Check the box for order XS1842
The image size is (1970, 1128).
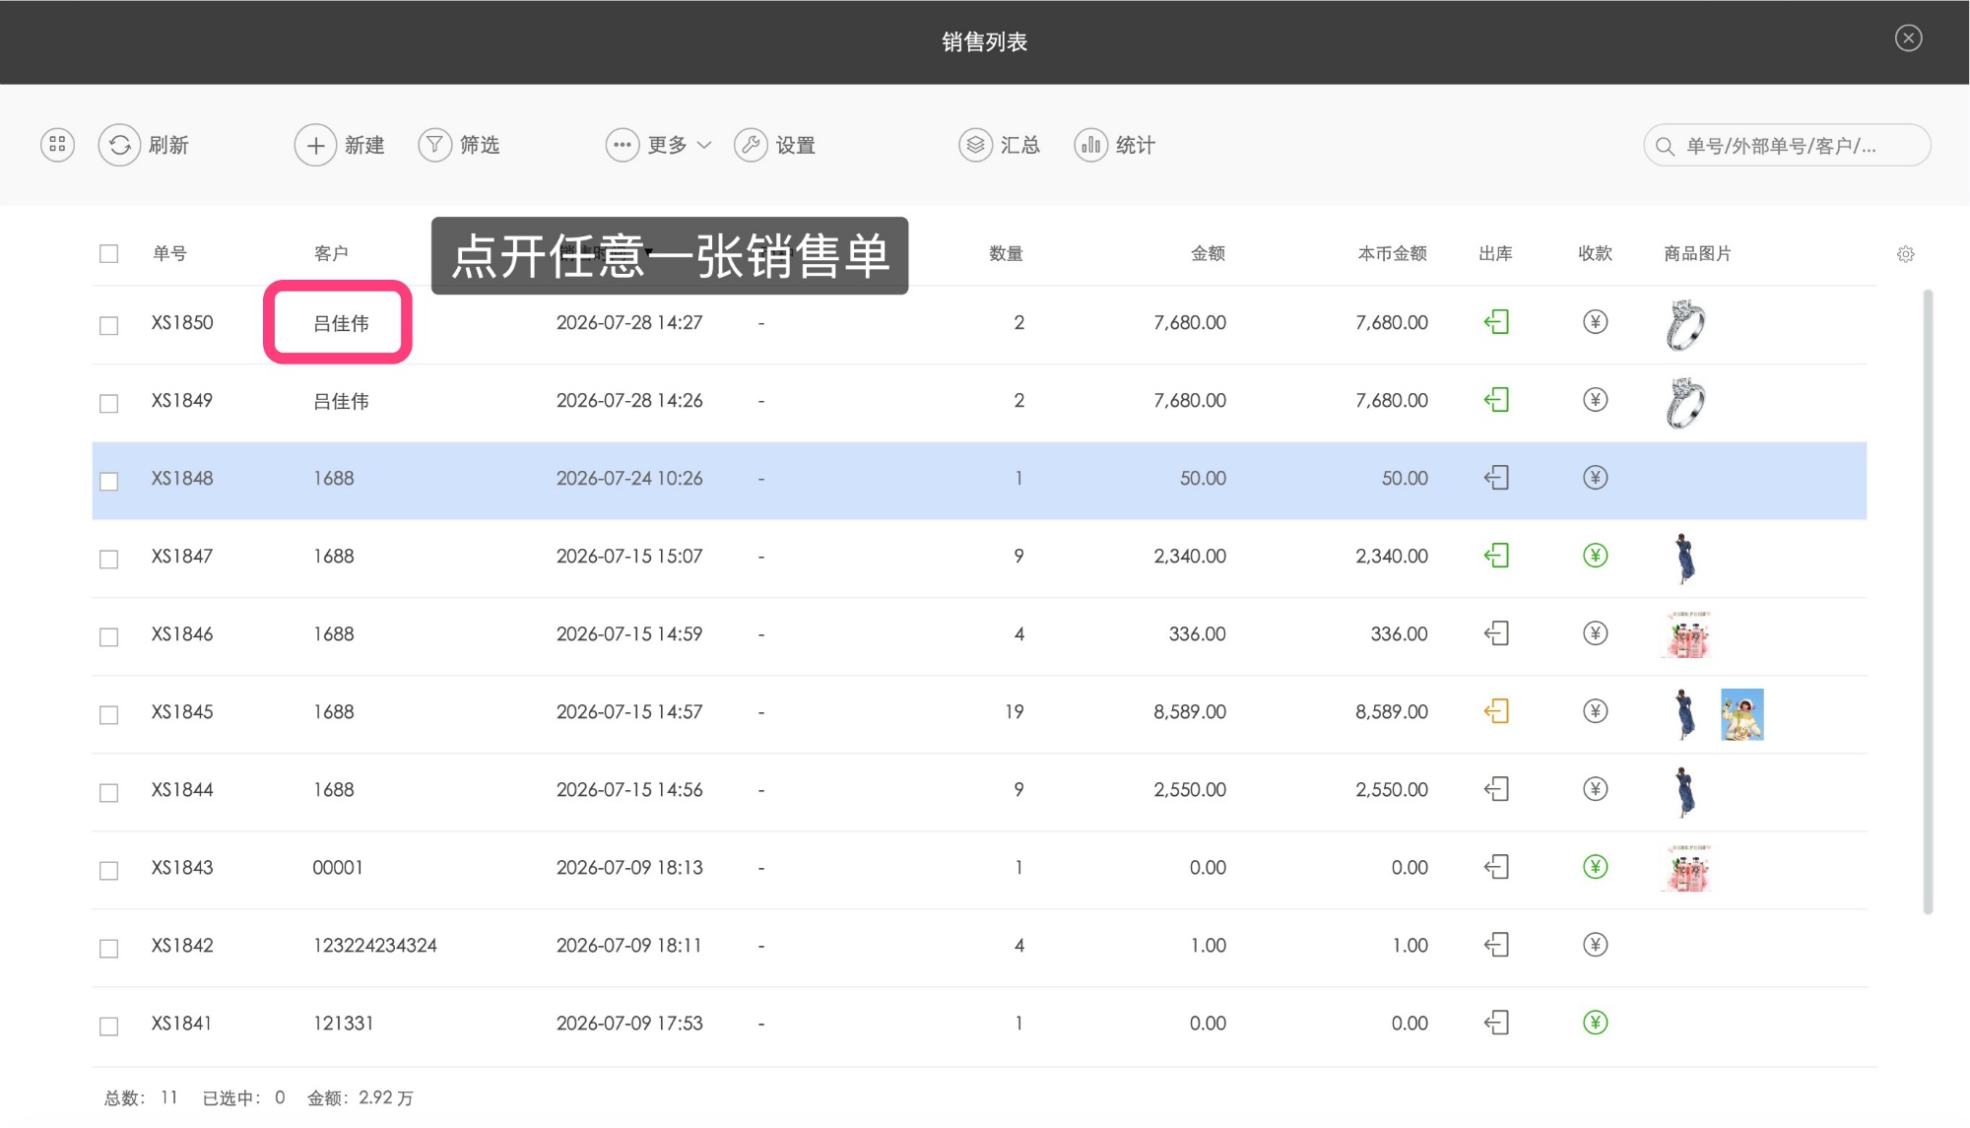click(108, 948)
